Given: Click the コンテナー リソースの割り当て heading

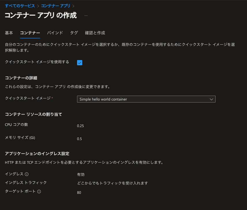Looking at the screenshot, I should coord(33,114).
